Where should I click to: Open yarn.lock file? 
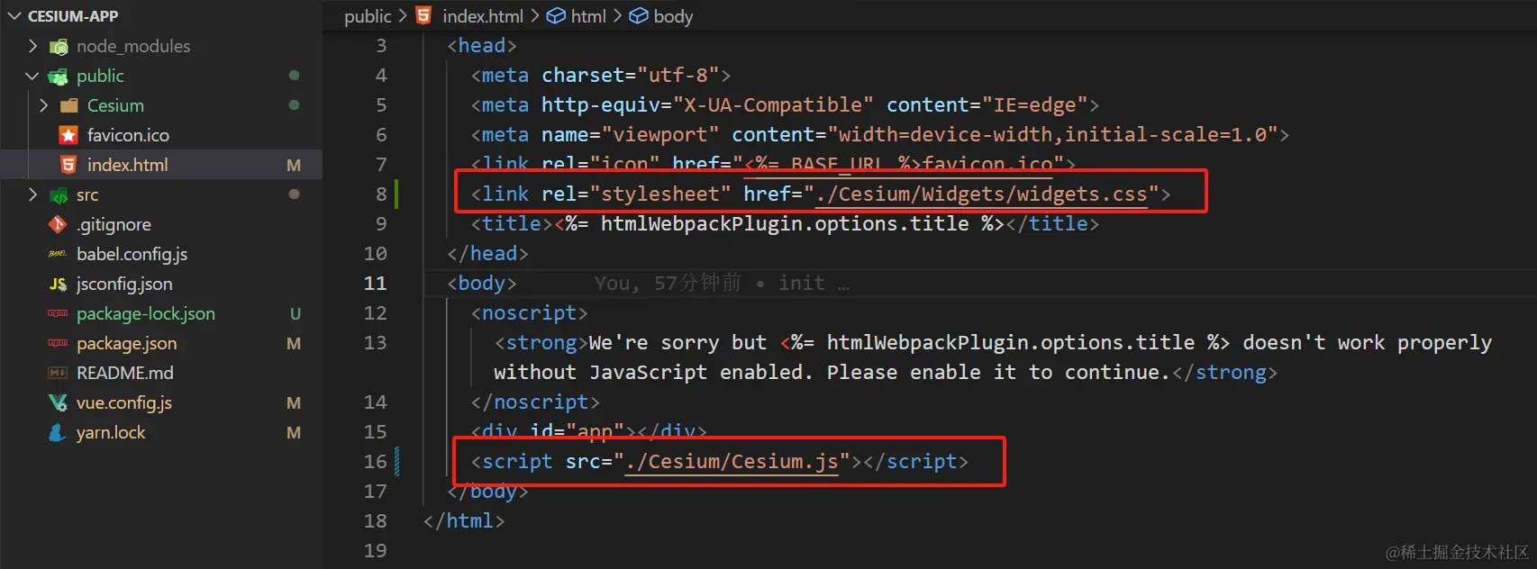111,432
